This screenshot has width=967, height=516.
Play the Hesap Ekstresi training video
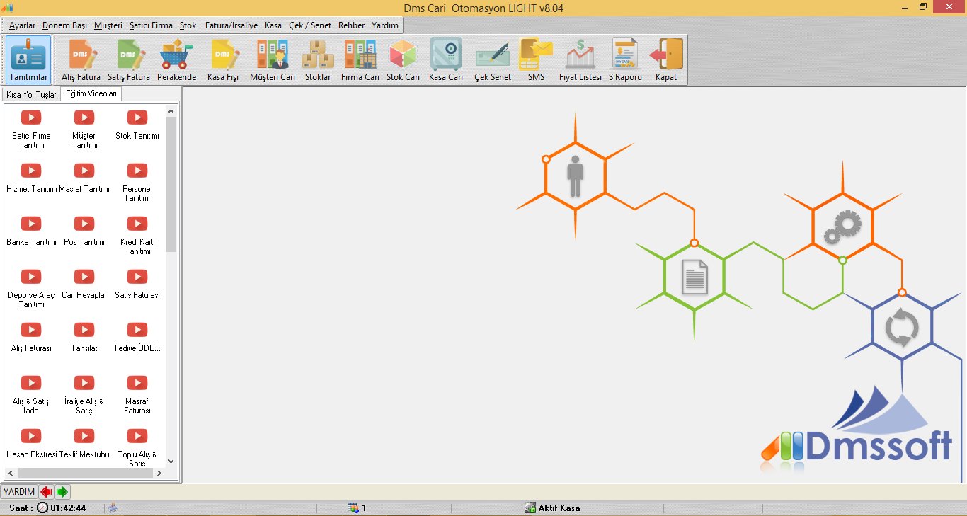pyautogui.click(x=31, y=436)
